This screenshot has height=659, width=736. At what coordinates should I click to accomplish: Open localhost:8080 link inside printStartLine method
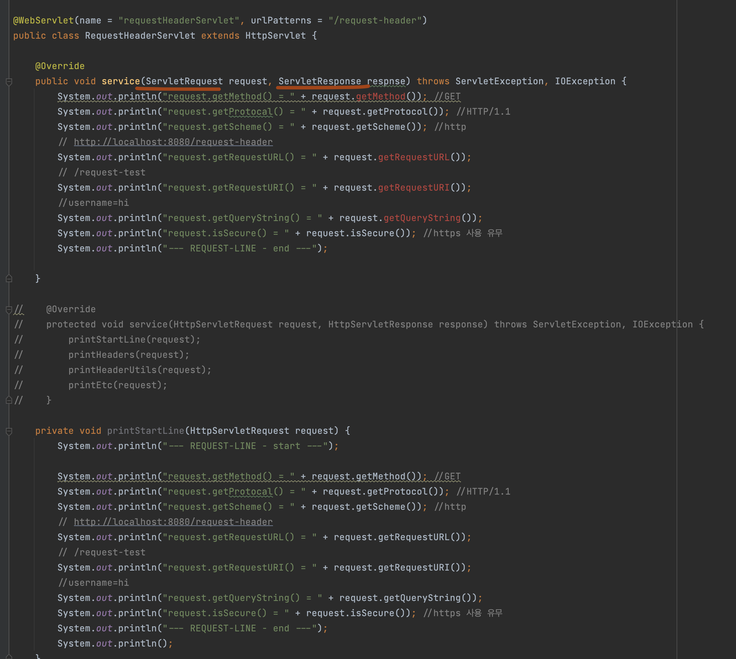pyautogui.click(x=173, y=522)
